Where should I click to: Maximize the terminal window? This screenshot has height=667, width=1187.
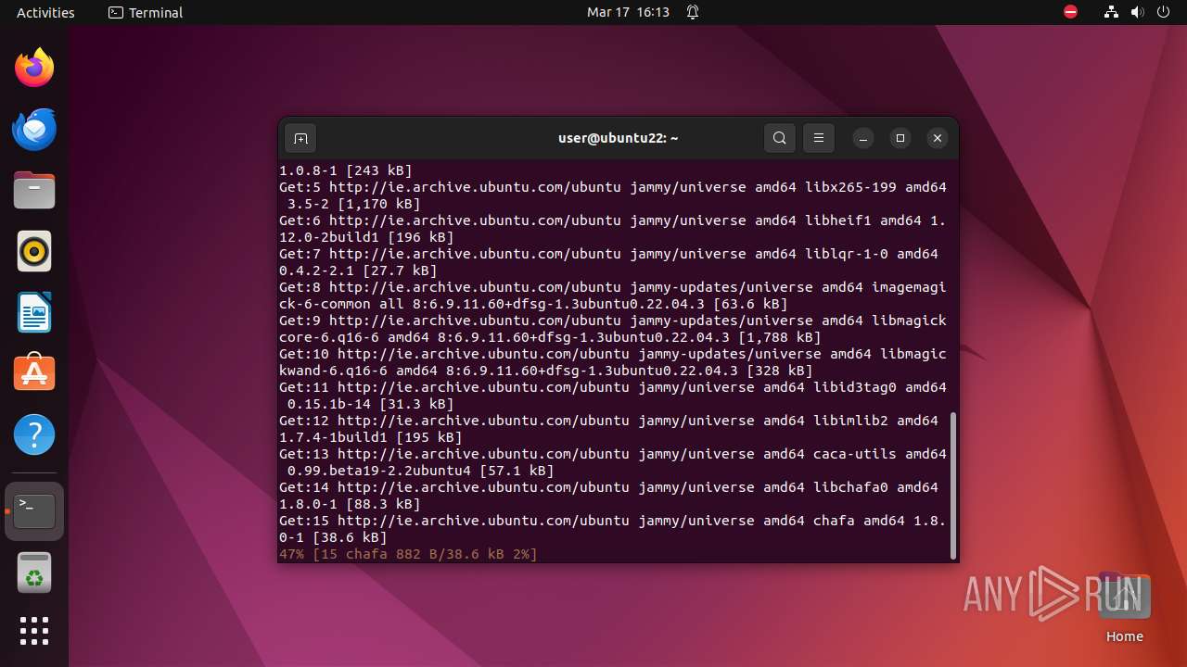[x=900, y=138]
